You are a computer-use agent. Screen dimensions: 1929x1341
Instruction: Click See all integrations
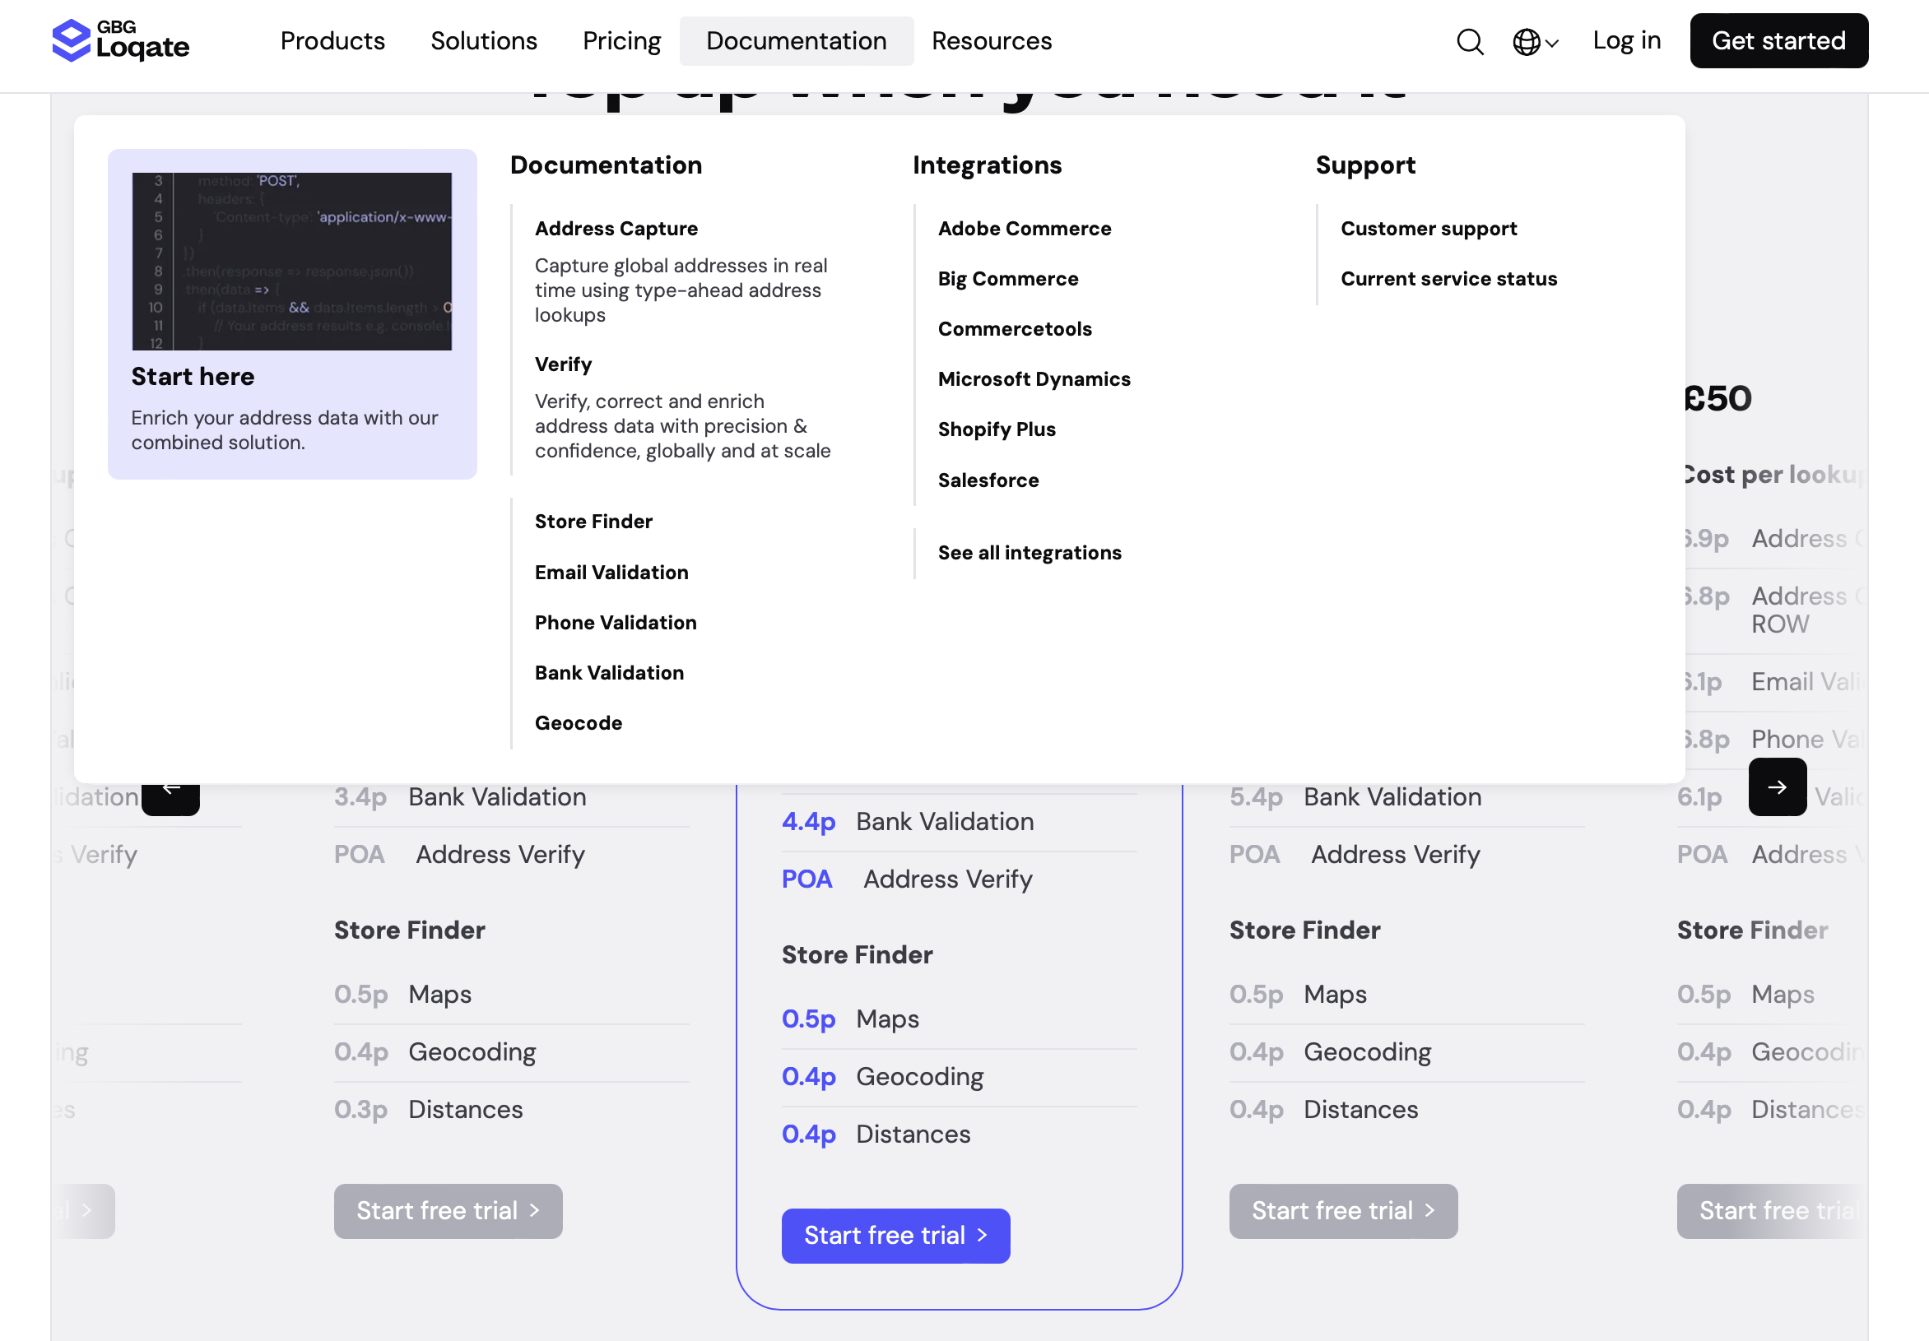[x=1029, y=553]
